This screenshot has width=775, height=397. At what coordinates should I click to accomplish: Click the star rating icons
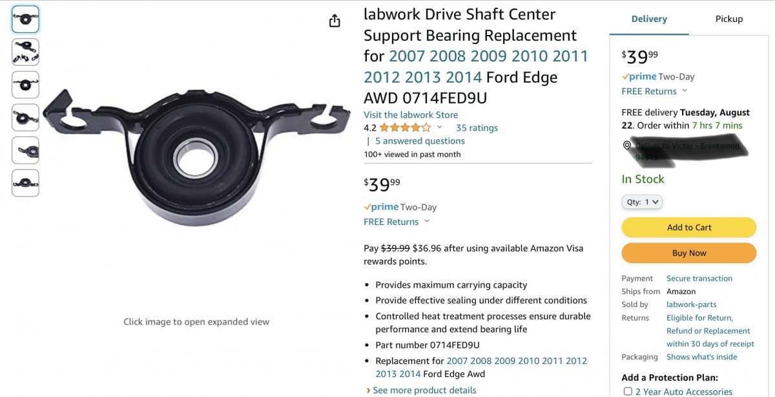[x=405, y=128]
